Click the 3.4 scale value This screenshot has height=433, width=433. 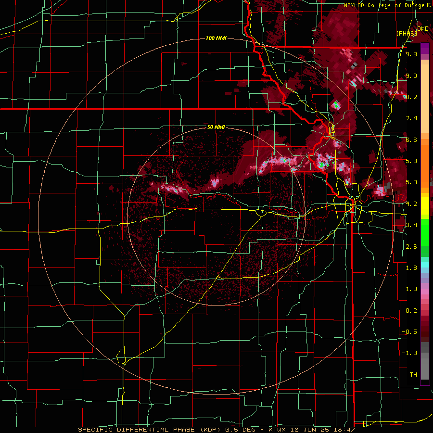click(411, 225)
